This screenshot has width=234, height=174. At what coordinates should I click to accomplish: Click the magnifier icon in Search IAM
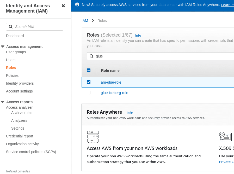point(11,27)
